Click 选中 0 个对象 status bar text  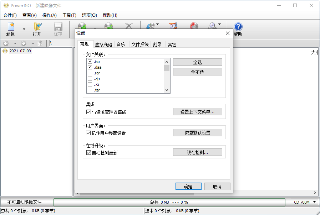click(172, 211)
